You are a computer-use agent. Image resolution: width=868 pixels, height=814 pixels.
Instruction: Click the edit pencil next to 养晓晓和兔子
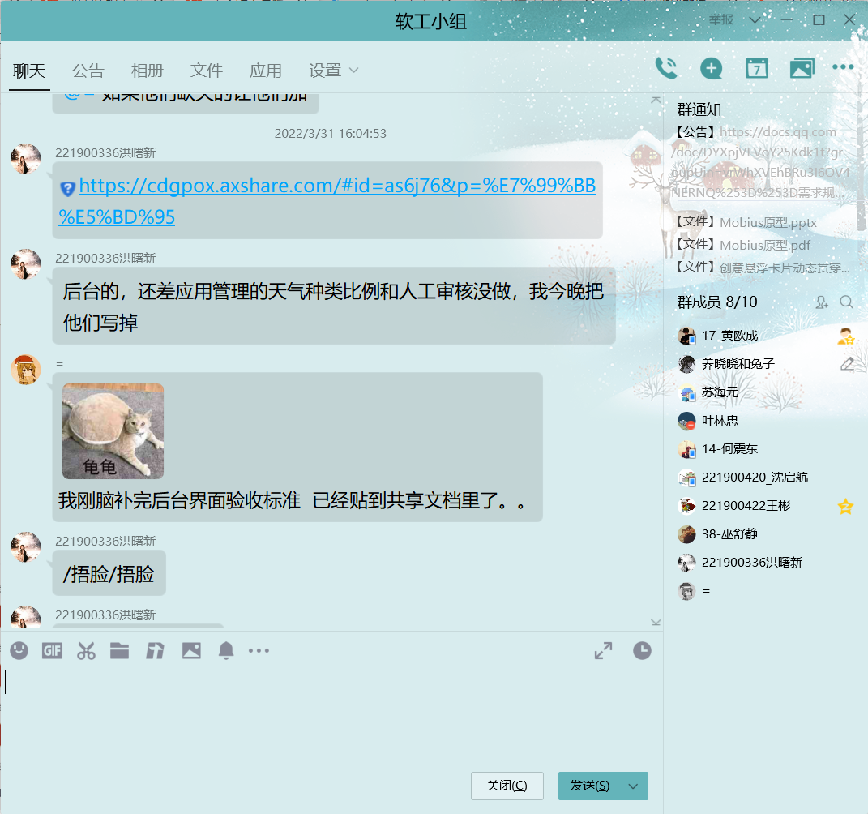(x=847, y=364)
